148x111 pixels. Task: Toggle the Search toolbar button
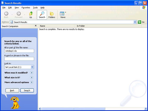(x=42, y=15)
